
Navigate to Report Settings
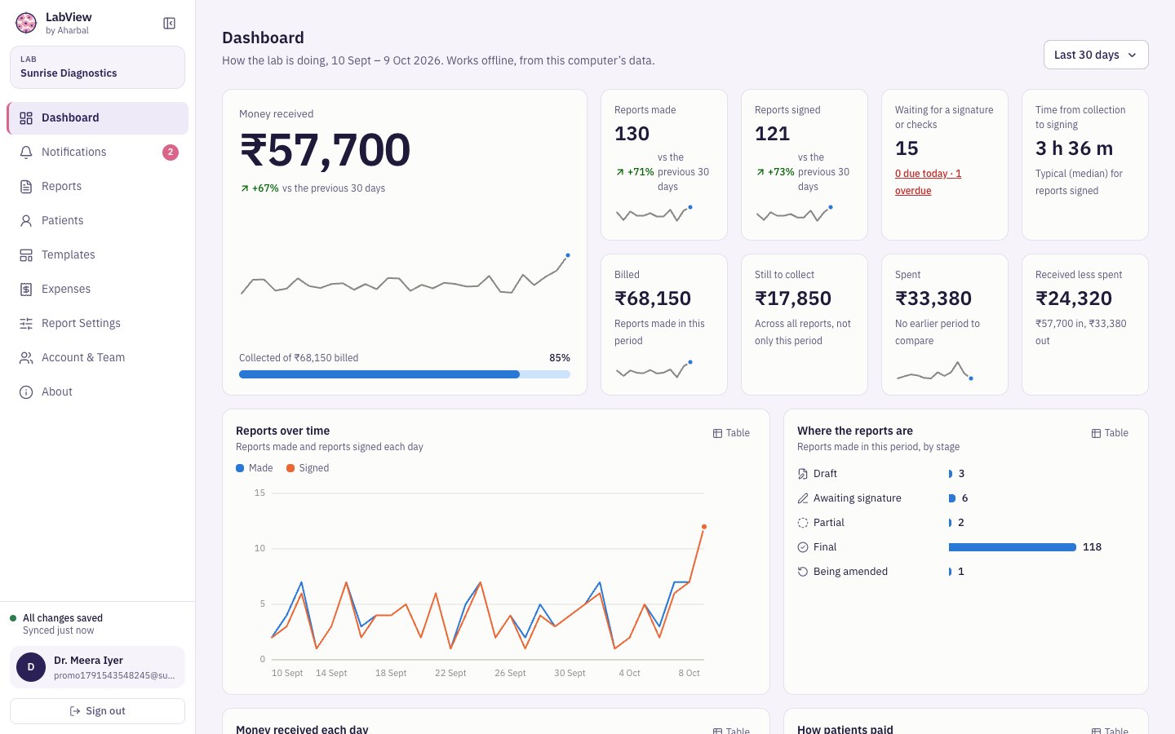tap(97, 324)
